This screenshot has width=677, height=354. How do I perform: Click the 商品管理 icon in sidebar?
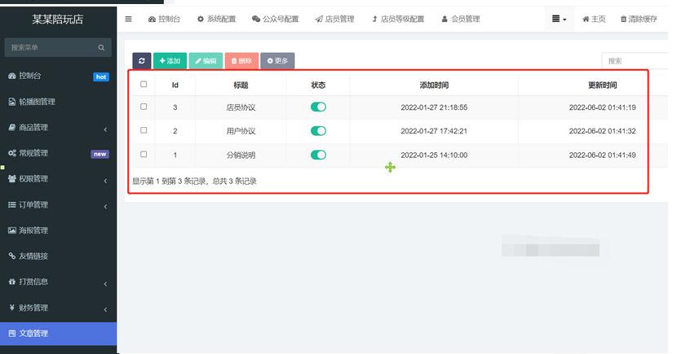(12, 128)
